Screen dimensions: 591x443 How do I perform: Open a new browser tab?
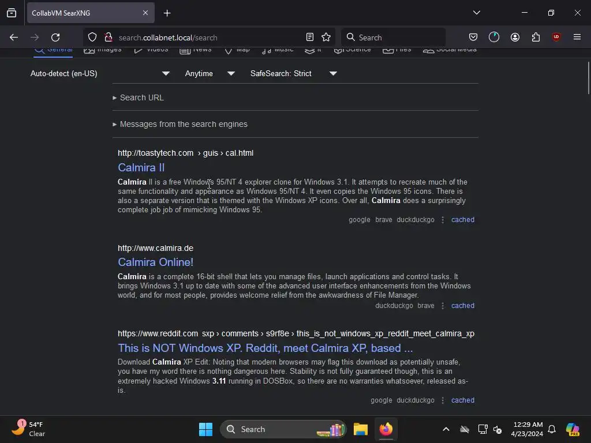point(167,13)
